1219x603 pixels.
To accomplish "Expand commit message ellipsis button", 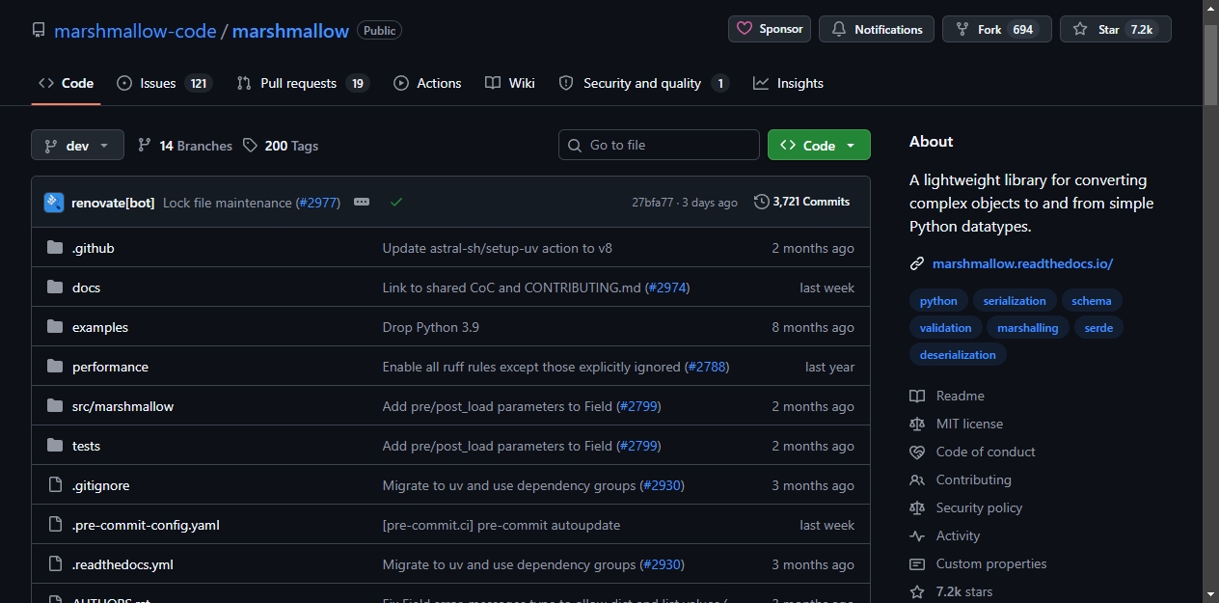I will tap(362, 202).
